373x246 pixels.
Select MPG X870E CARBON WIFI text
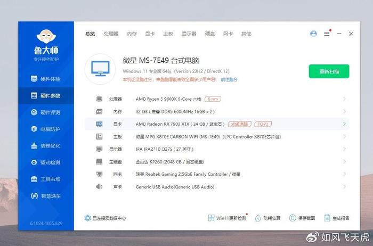coord(208,137)
